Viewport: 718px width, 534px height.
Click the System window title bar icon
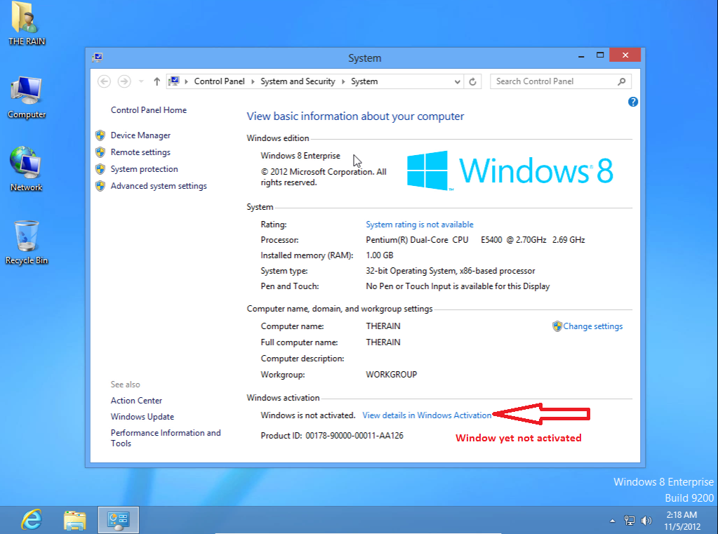click(97, 58)
